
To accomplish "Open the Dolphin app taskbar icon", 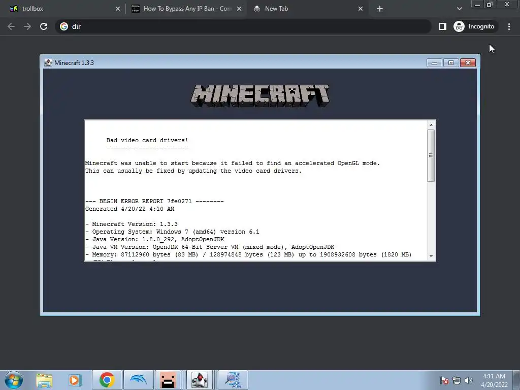I will point(139,380).
